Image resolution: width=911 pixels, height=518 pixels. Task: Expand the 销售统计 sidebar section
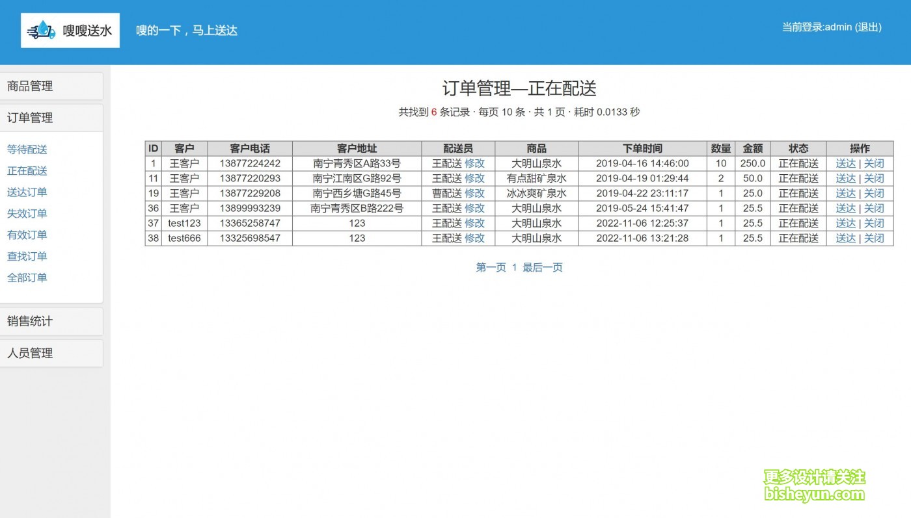click(x=51, y=321)
